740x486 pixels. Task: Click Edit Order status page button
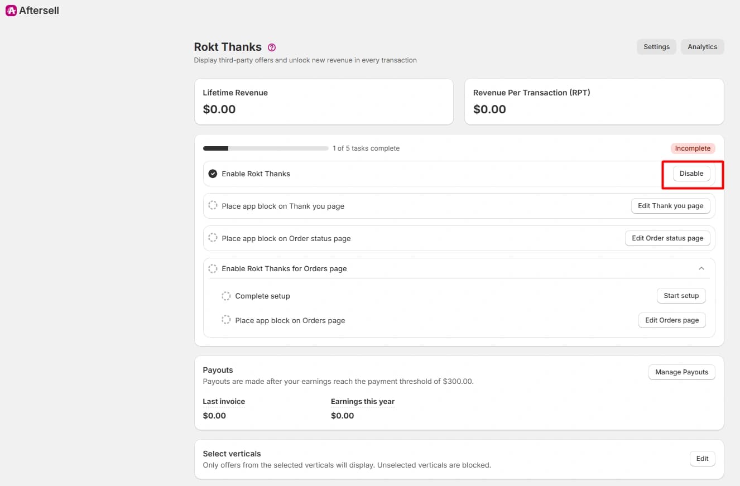pyautogui.click(x=667, y=238)
